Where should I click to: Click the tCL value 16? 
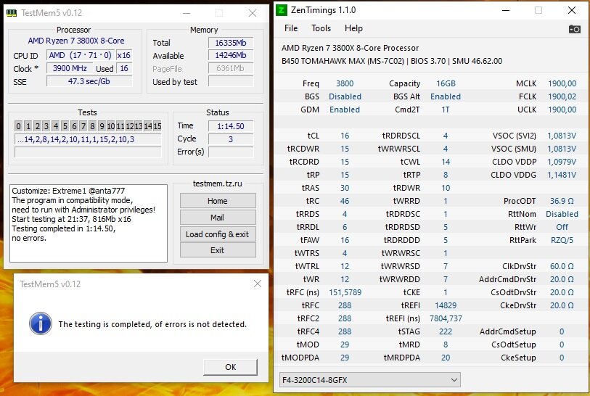(345, 136)
